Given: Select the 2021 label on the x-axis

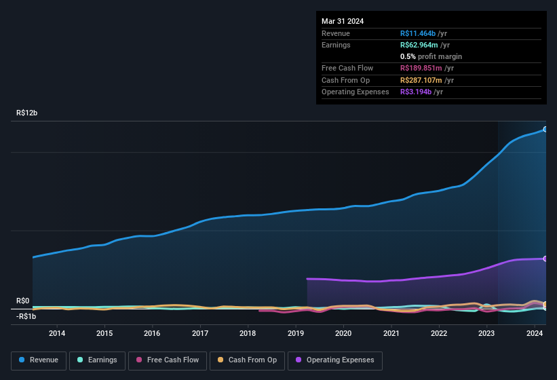Looking at the screenshot, I should click(391, 333).
